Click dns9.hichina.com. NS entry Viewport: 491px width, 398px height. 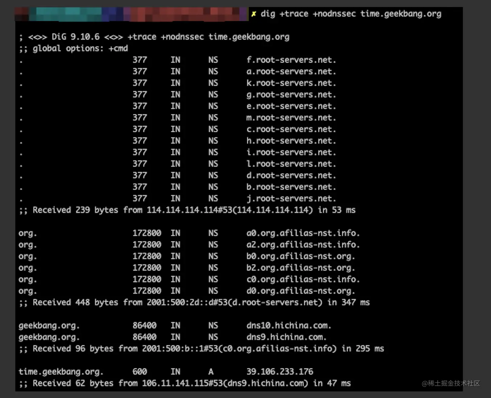[x=286, y=337]
